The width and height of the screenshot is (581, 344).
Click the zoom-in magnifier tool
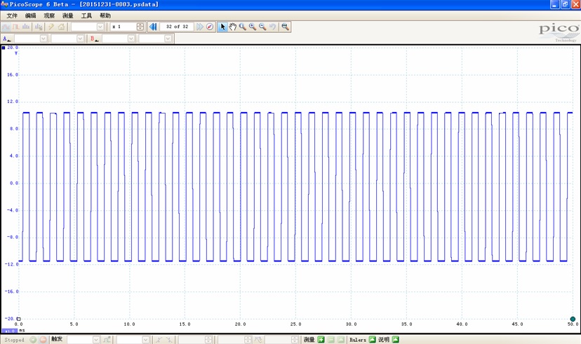pyautogui.click(x=252, y=27)
